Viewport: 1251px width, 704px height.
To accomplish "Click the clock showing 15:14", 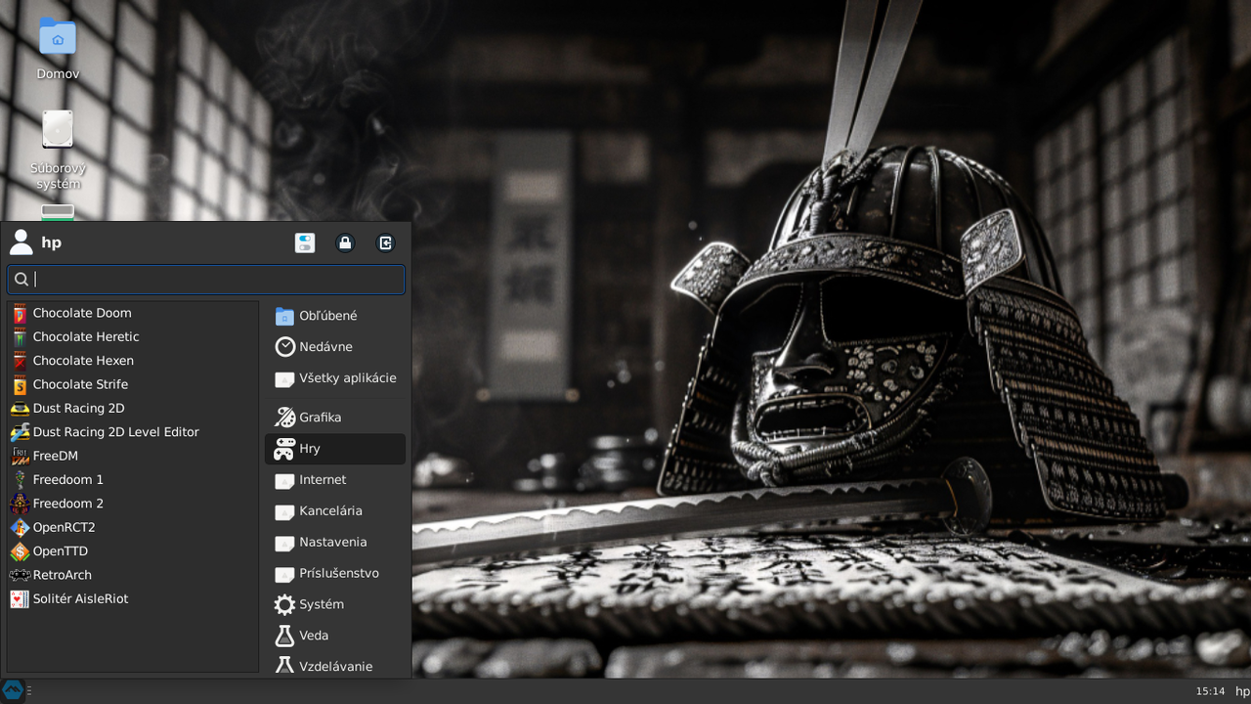I will click(1210, 691).
